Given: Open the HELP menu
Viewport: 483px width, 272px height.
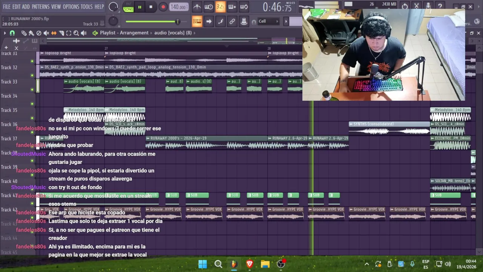Looking at the screenshot, I should tap(99, 7).
